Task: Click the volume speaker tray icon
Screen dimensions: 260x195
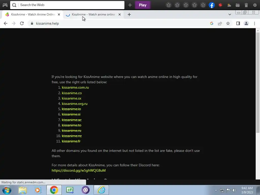Action: pos(234,190)
